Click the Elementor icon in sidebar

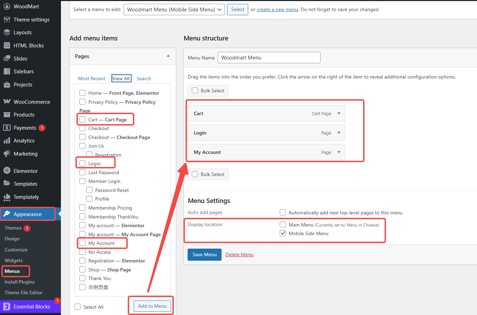(7, 171)
